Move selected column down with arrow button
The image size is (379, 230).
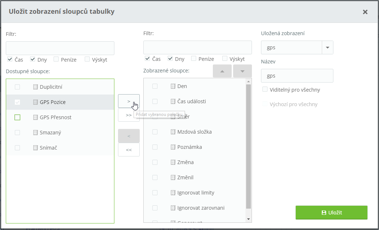(242, 71)
